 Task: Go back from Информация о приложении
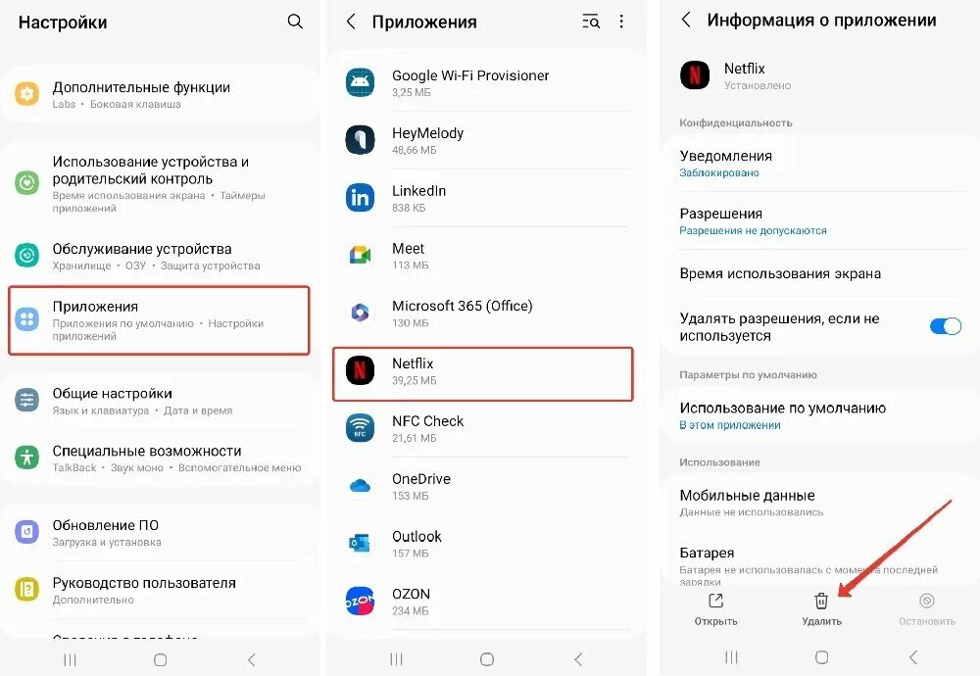coord(686,20)
